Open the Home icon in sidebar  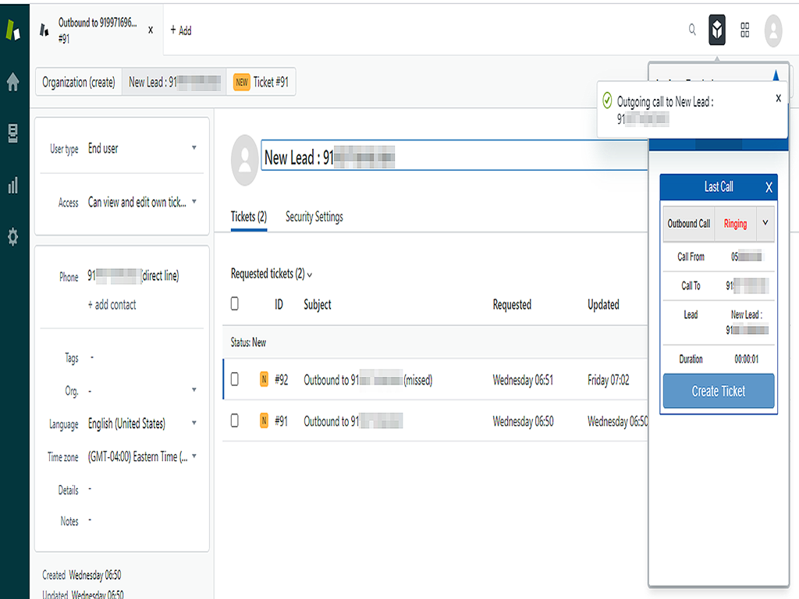pyautogui.click(x=12, y=82)
